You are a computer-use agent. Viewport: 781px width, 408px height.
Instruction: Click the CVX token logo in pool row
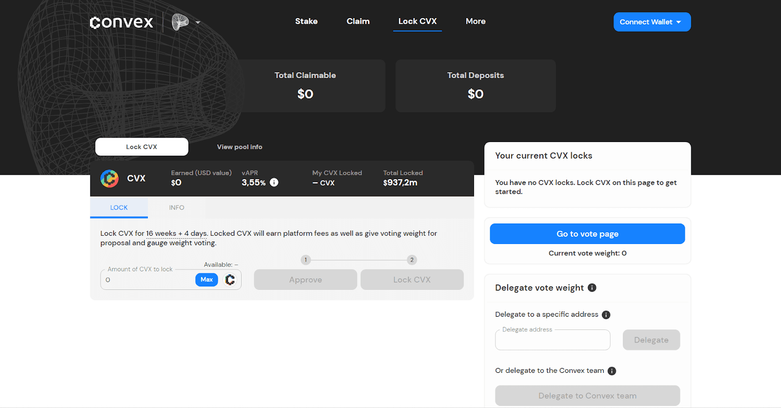[x=109, y=179]
